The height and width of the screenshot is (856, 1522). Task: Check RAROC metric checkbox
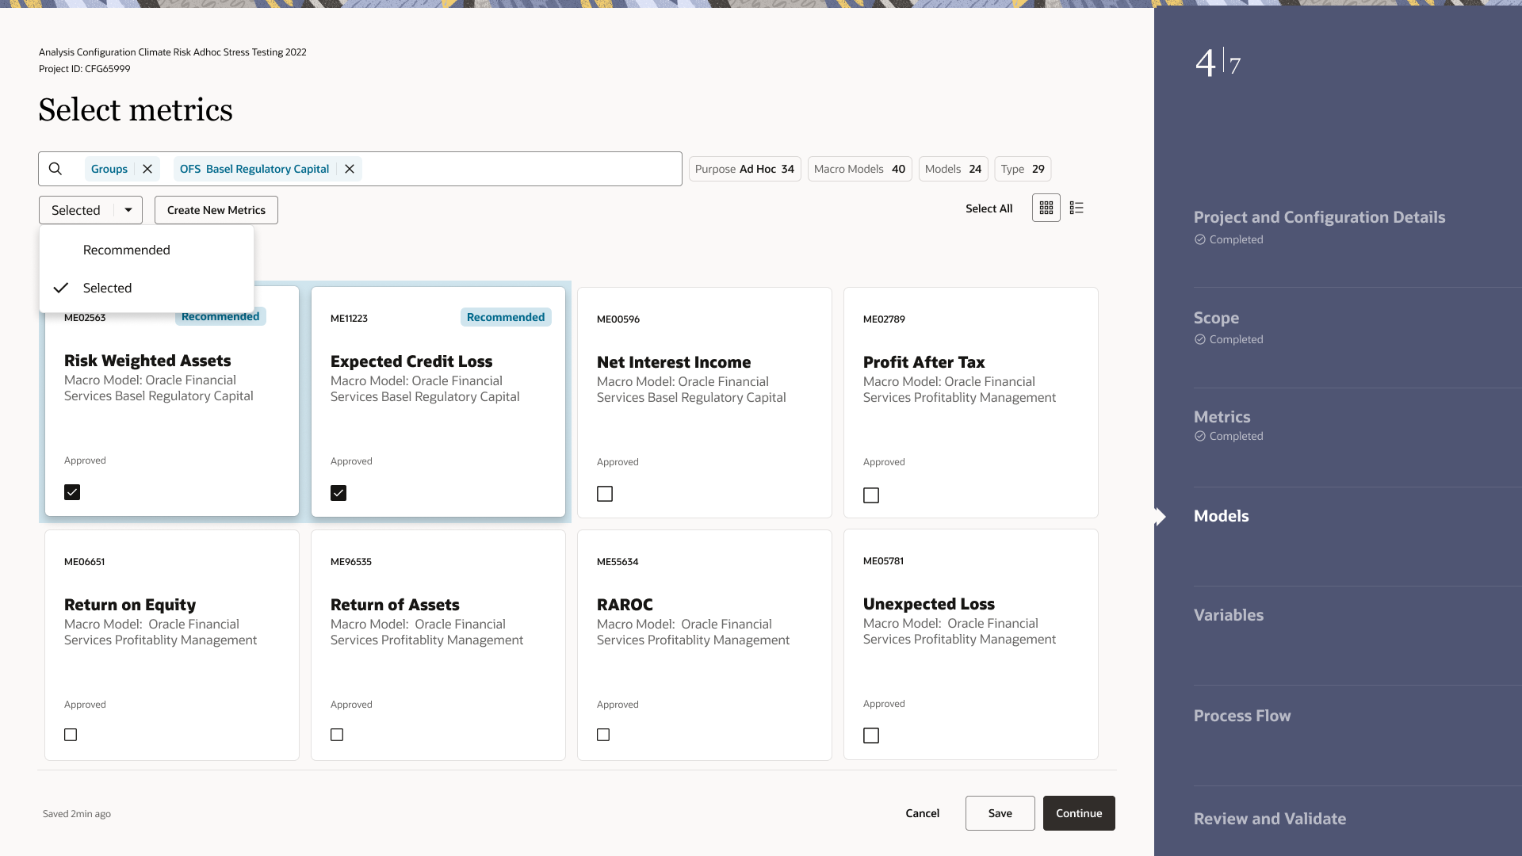pyautogui.click(x=603, y=735)
